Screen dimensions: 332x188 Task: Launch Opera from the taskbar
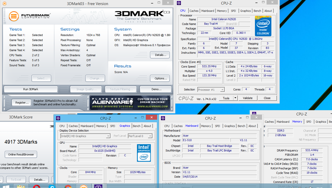coord(37,187)
